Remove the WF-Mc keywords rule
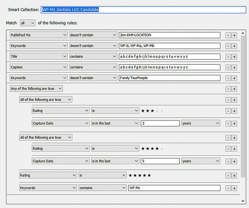This screenshot has width=249, height=208. pos(228,188)
